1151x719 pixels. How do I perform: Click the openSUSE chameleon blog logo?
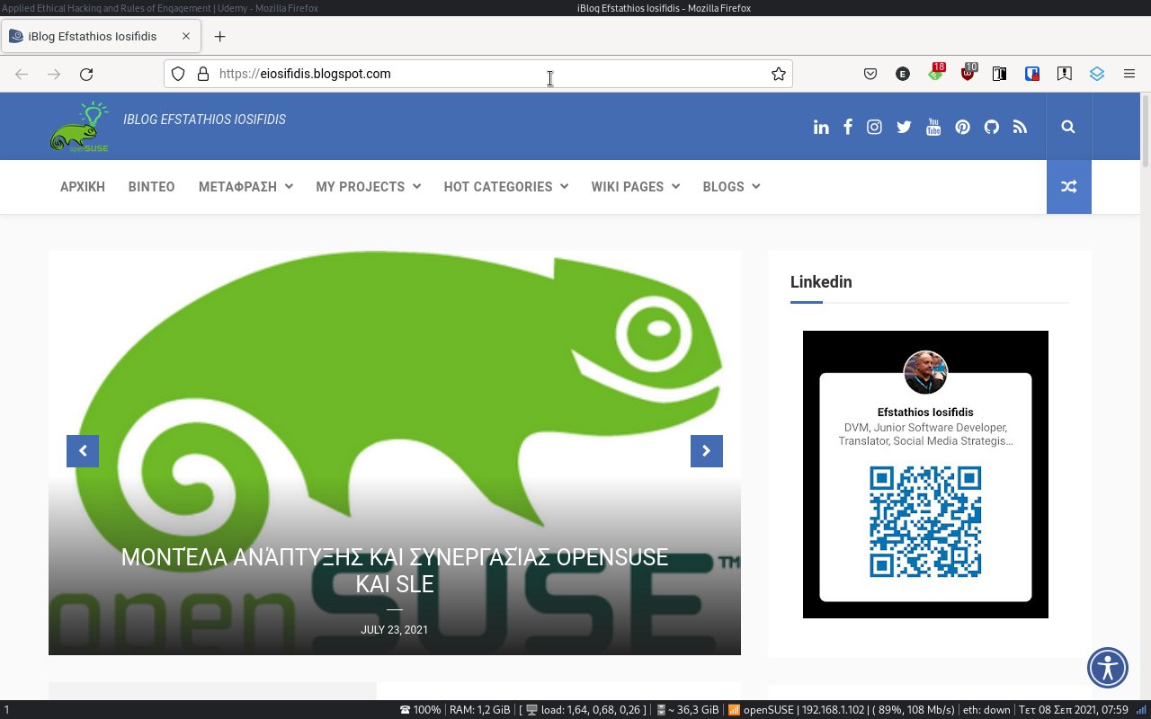(79, 127)
